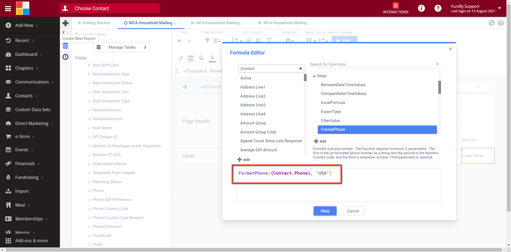
Task: Expand the Direct Marketing sidebar menu
Action: pyautogui.click(x=30, y=123)
